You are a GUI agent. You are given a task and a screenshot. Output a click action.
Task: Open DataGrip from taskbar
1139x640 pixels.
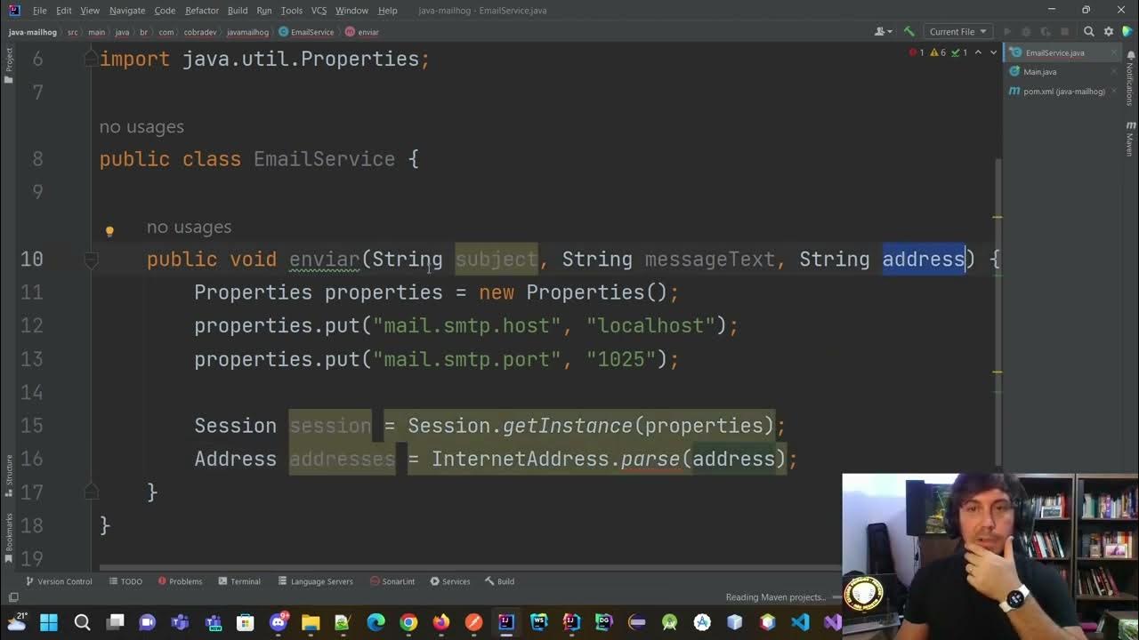pyautogui.click(x=604, y=622)
